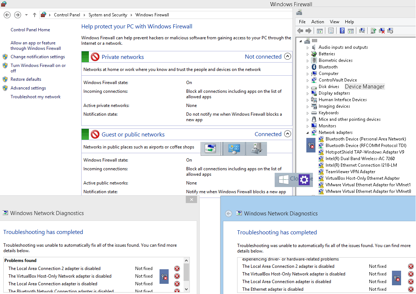Click the Update Driver Software toolbar icon

click(x=373, y=31)
